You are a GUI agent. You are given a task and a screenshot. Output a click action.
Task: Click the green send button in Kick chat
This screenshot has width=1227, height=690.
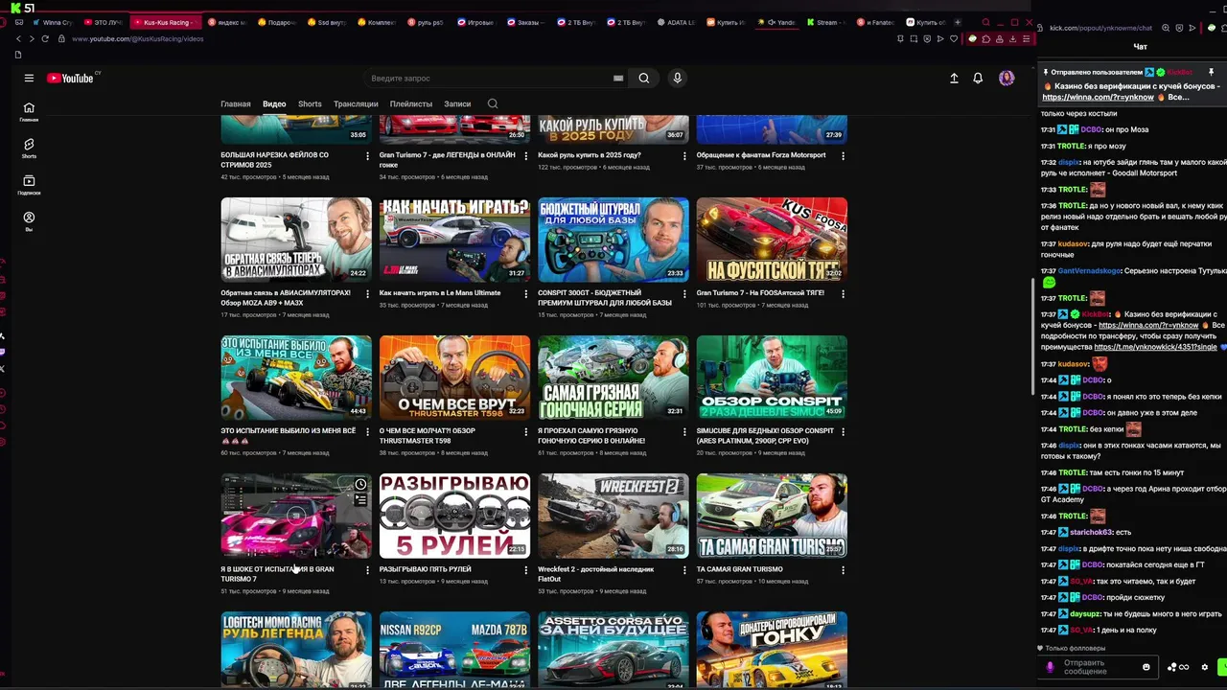[1222, 667]
